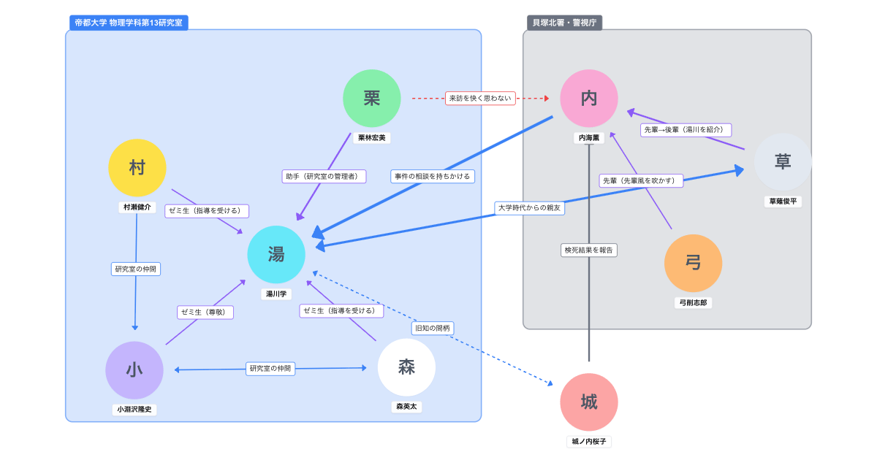Select the orange 弓 node circle
The height and width of the screenshot is (460, 877).
click(x=693, y=264)
